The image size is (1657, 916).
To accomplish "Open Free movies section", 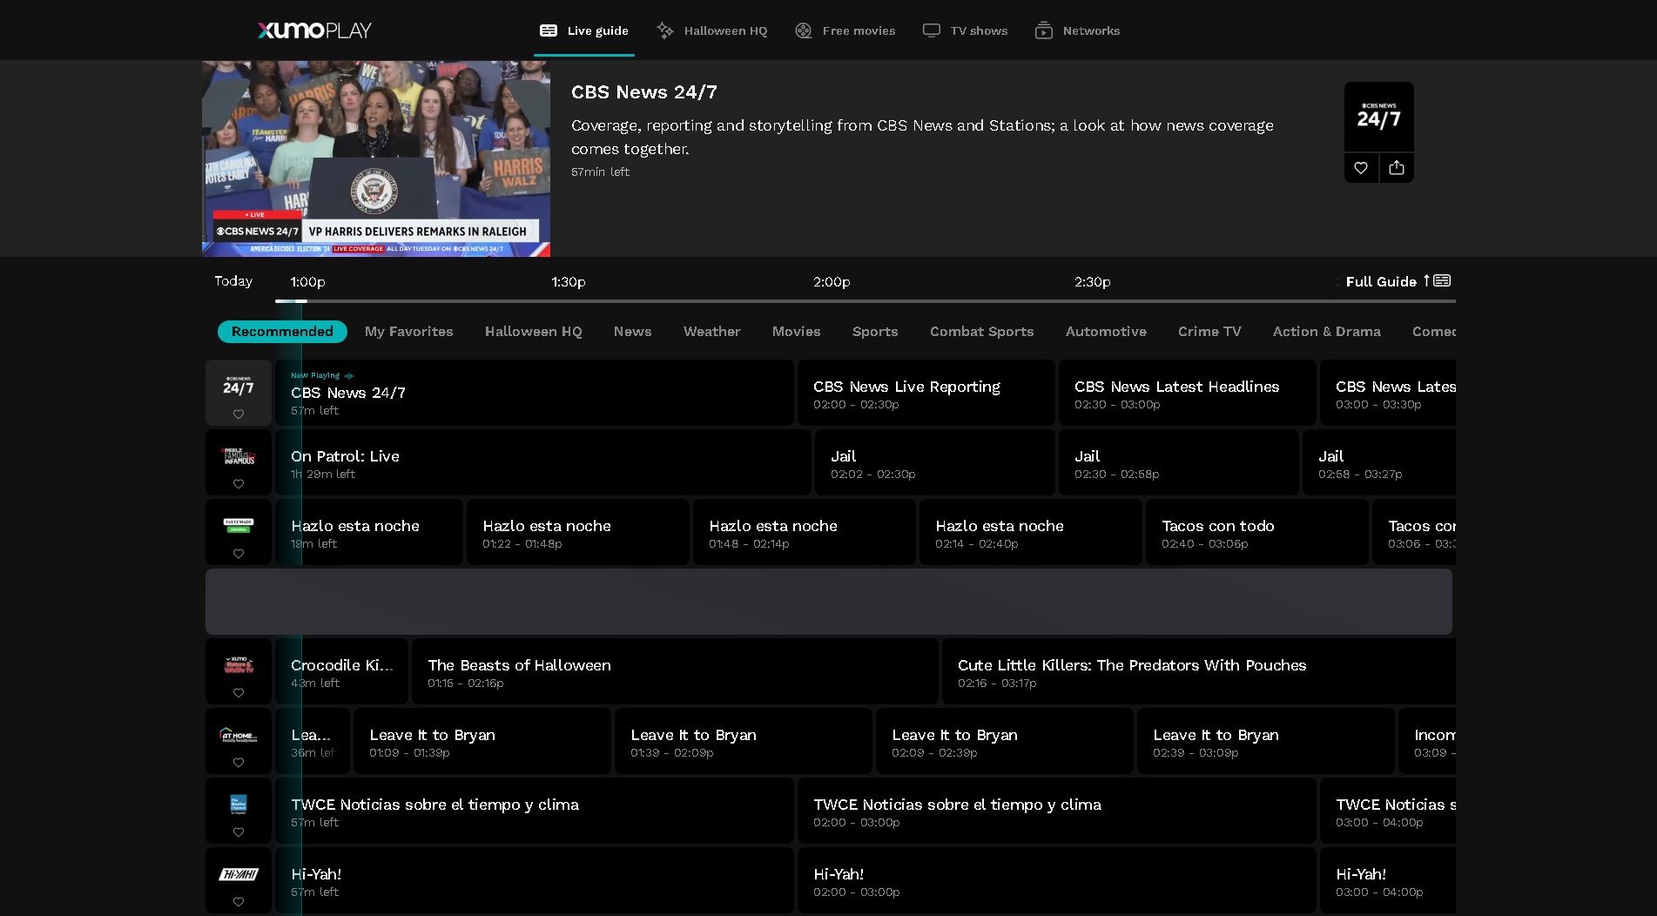I will pyautogui.click(x=845, y=30).
